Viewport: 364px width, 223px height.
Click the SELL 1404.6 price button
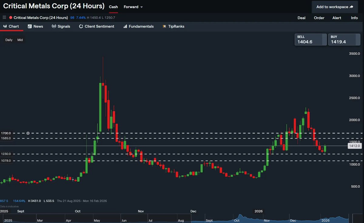point(311,39)
